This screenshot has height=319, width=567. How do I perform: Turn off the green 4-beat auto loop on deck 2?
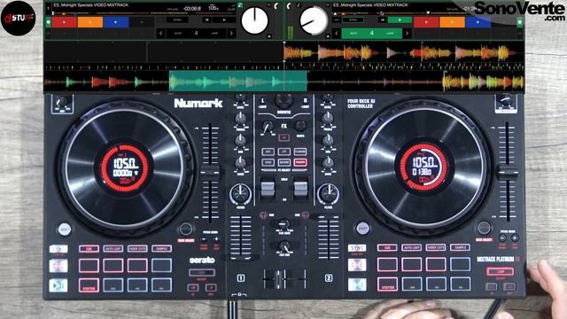(x=372, y=34)
